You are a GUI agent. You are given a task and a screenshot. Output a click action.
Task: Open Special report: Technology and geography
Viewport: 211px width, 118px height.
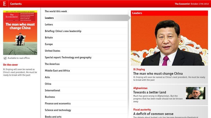pyautogui.click(x=86, y=57)
